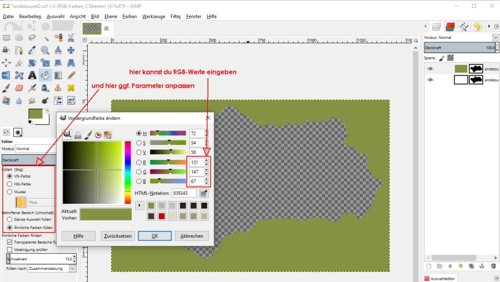Image resolution: width=500 pixels, height=282 pixels.
Task: Click the red swatch in color history
Action: click(x=162, y=216)
